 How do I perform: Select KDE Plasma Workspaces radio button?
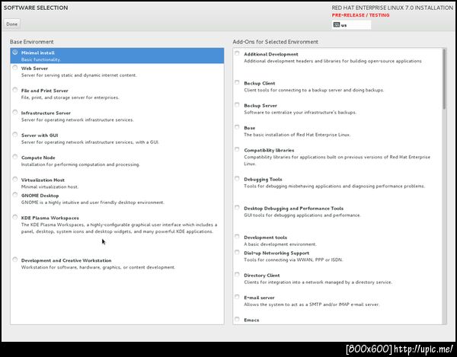[x=15, y=217]
